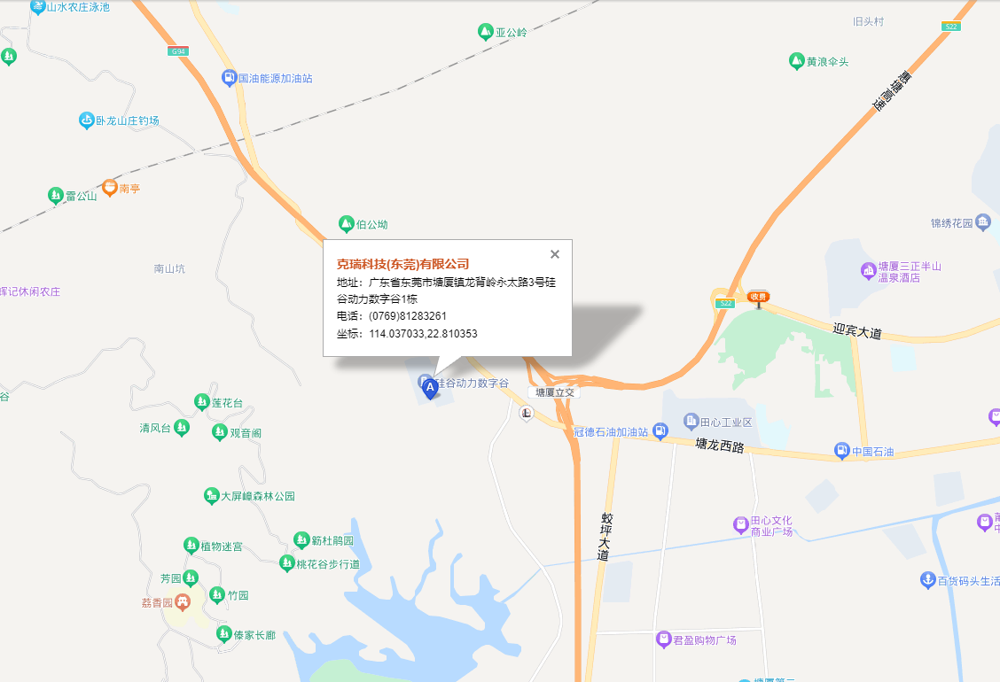The width and height of the screenshot is (1000, 682).
Task: Open the 荔香园 restaurant marker
Action: click(x=183, y=602)
